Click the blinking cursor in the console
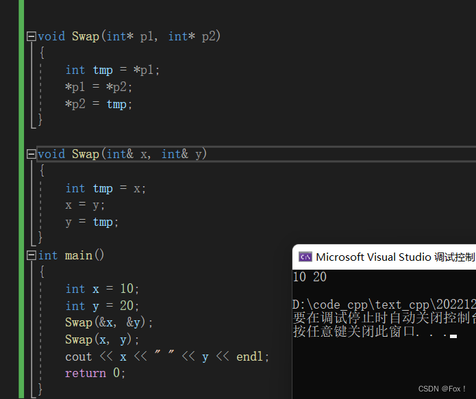The width and height of the screenshot is (476, 399). pos(453,336)
